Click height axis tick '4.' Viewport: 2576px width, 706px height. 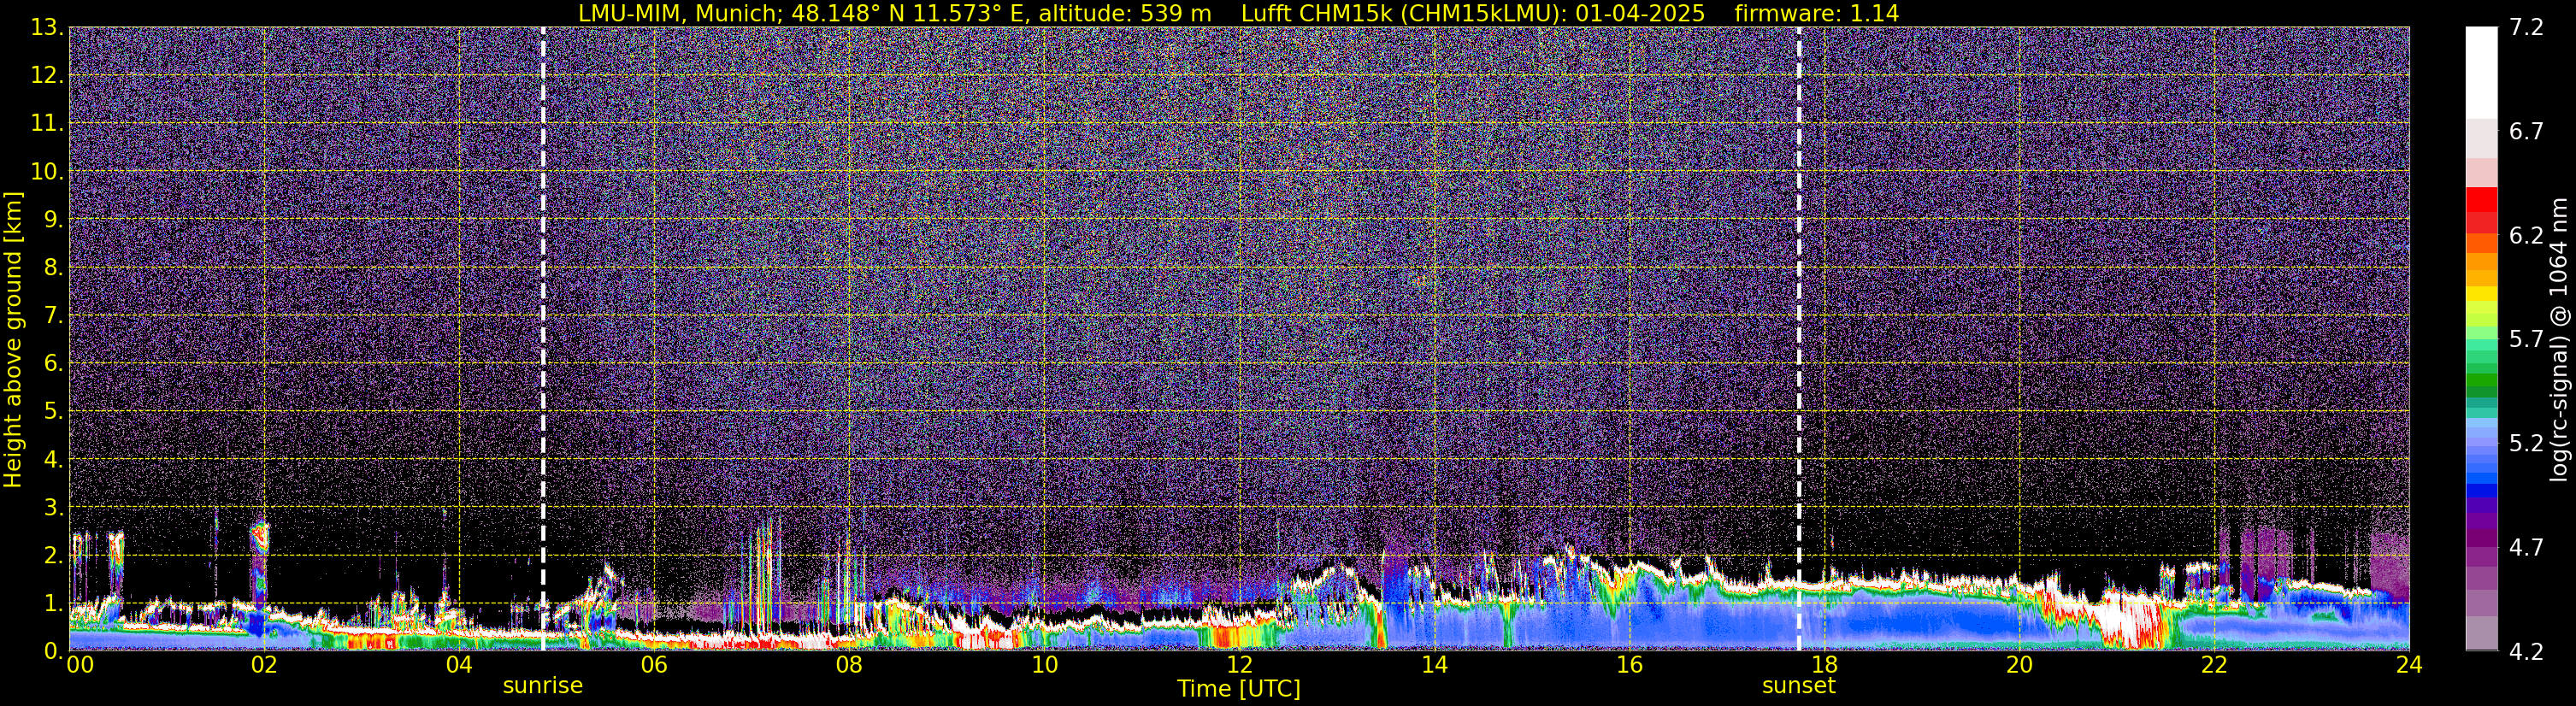[x=53, y=460]
